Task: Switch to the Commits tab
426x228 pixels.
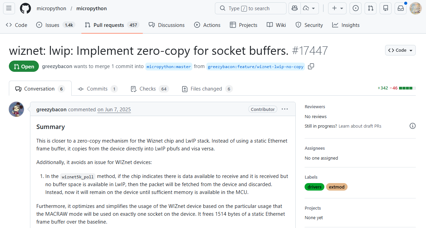Action: click(97, 89)
